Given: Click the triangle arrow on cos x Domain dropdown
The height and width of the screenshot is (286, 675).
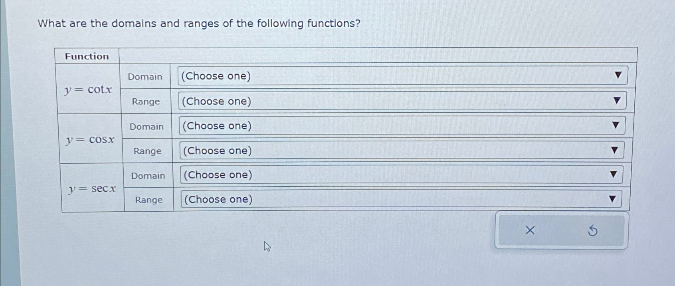Looking at the screenshot, I should coord(617,125).
